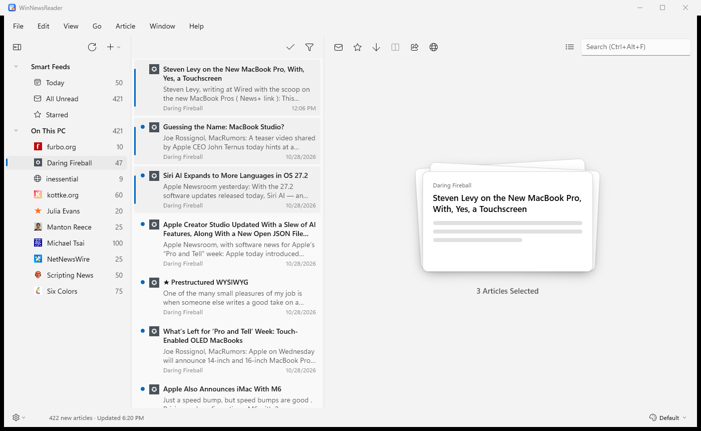Open the Article menu
The image size is (701, 431).
click(126, 26)
